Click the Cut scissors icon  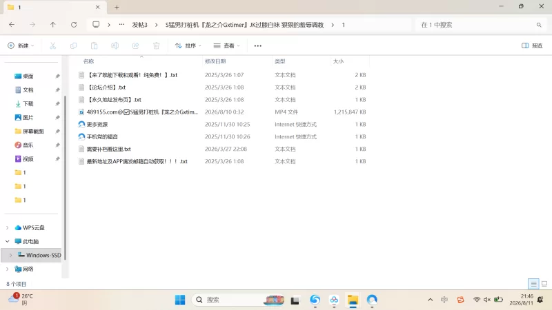click(x=53, y=45)
